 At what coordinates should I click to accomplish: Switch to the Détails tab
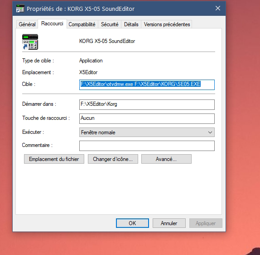pos(131,24)
